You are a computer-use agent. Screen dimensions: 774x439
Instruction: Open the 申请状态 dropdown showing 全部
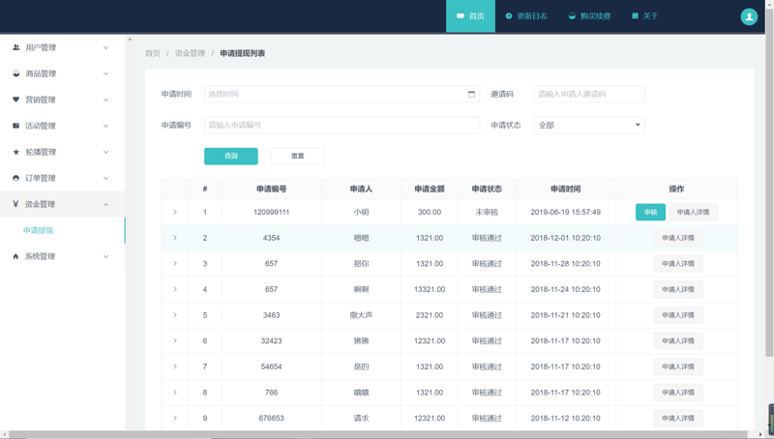[589, 126]
